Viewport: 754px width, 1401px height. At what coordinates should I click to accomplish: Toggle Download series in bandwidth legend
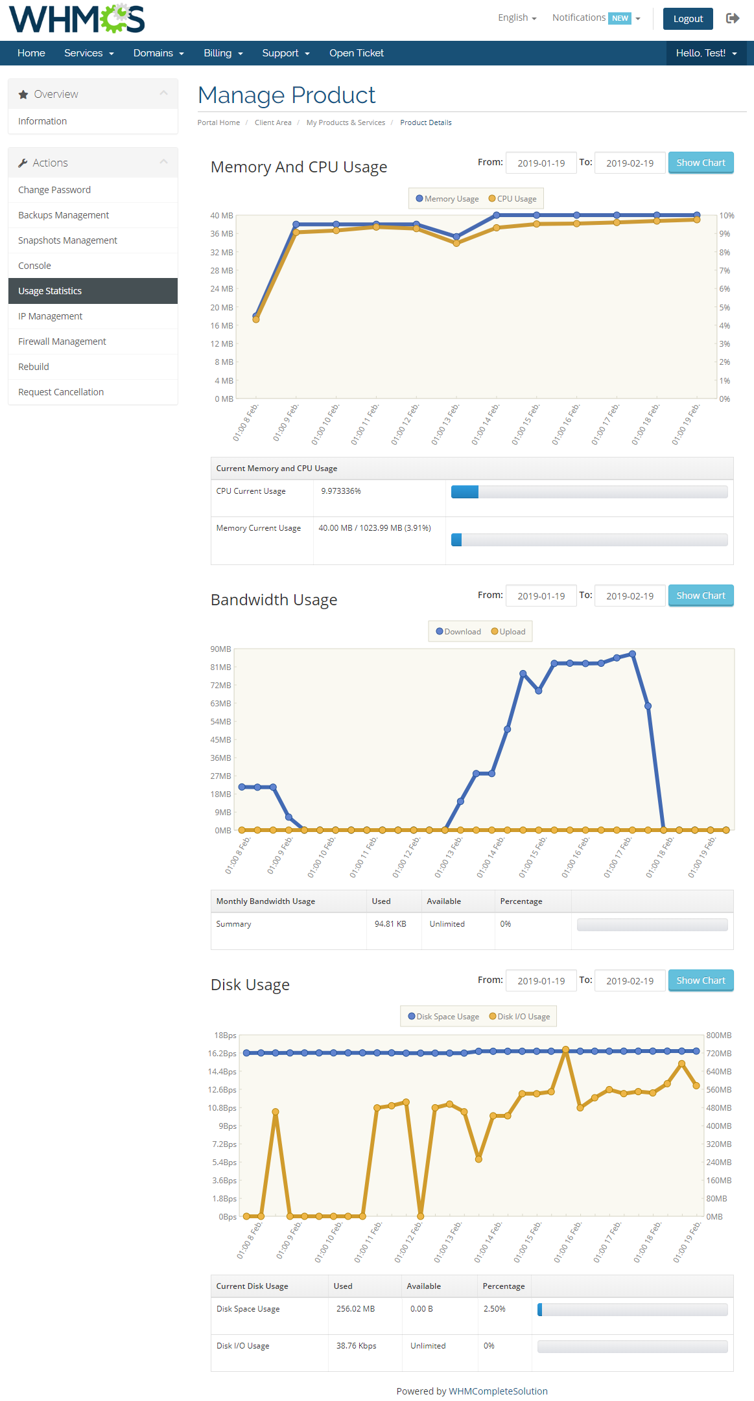coord(440,631)
